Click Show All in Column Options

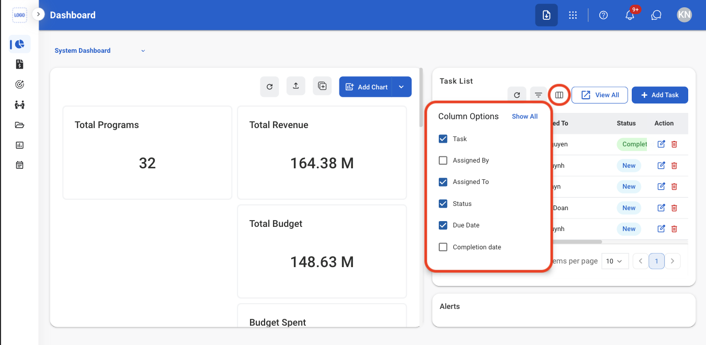pos(525,117)
